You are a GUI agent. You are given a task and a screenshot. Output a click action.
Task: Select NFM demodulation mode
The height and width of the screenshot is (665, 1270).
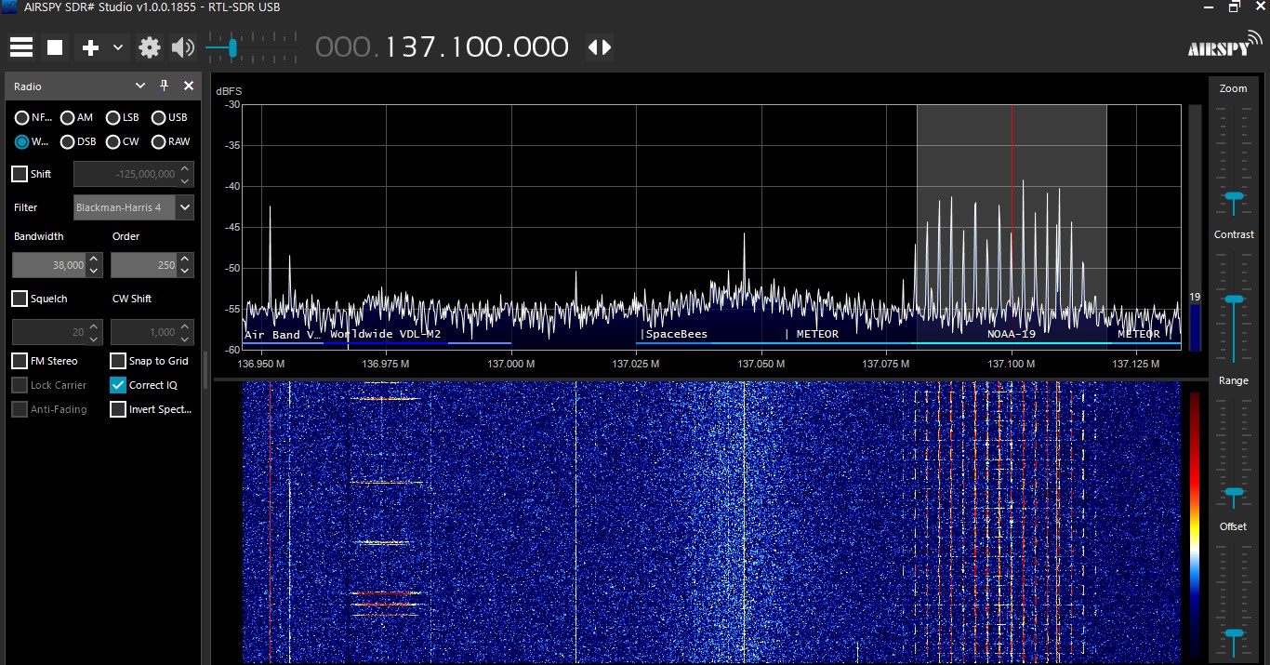22,118
